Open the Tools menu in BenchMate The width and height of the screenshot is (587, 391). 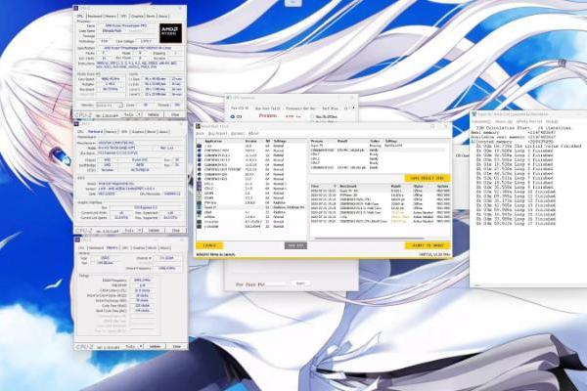click(201, 134)
